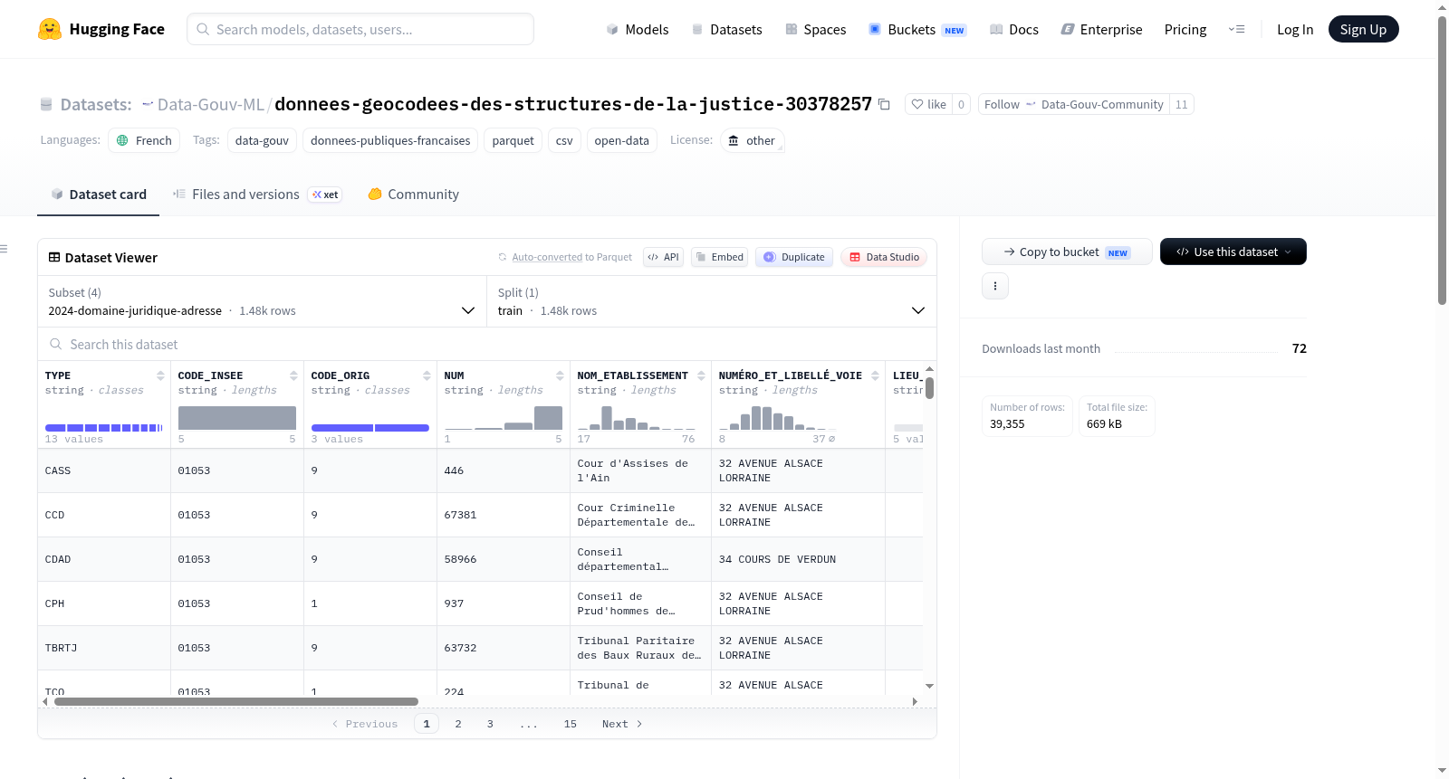The height and width of the screenshot is (779, 1449).
Task: Sort the CODE_INSEE column
Action: point(293,375)
